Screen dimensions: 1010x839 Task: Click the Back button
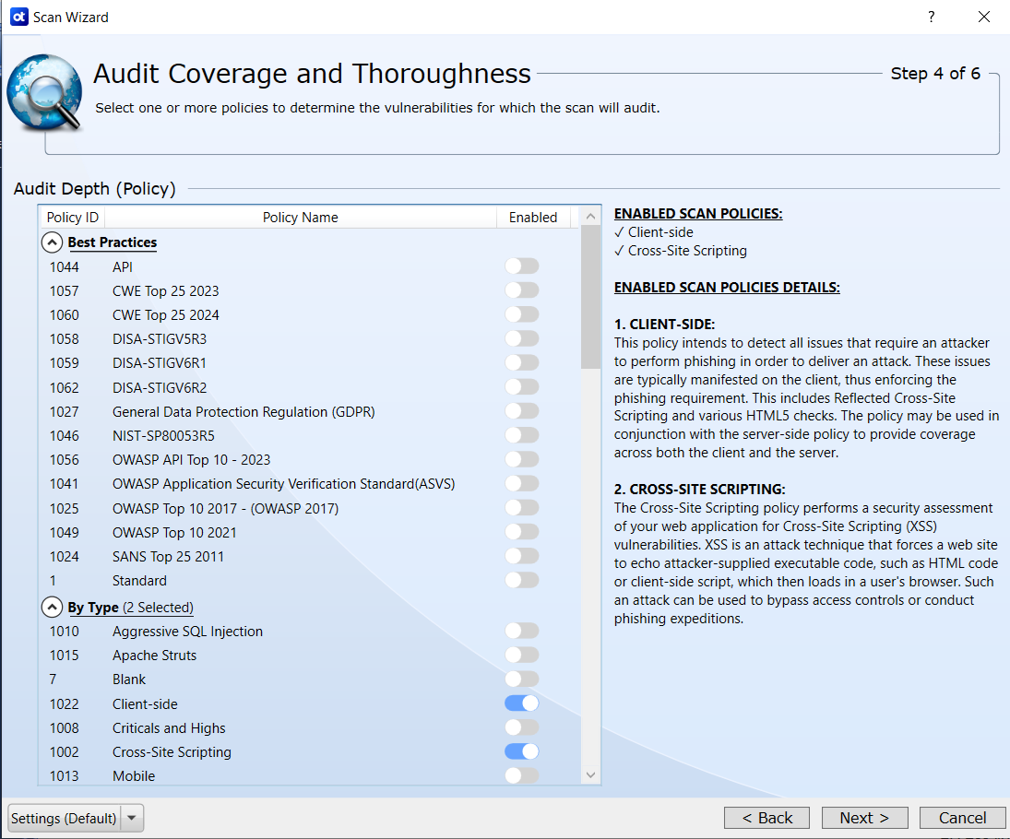click(x=766, y=818)
